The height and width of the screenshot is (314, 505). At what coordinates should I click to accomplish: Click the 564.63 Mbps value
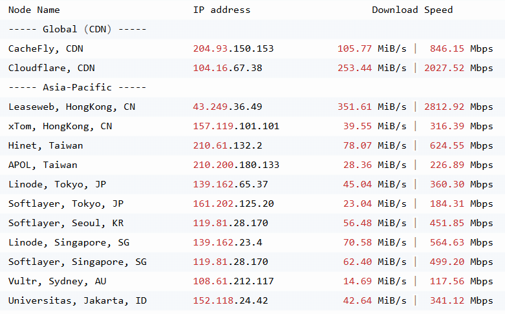tap(461, 242)
